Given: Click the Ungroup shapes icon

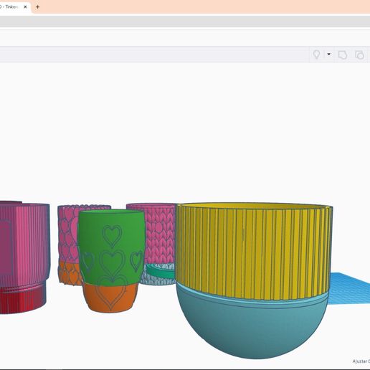Looking at the screenshot, I should [x=359, y=54].
